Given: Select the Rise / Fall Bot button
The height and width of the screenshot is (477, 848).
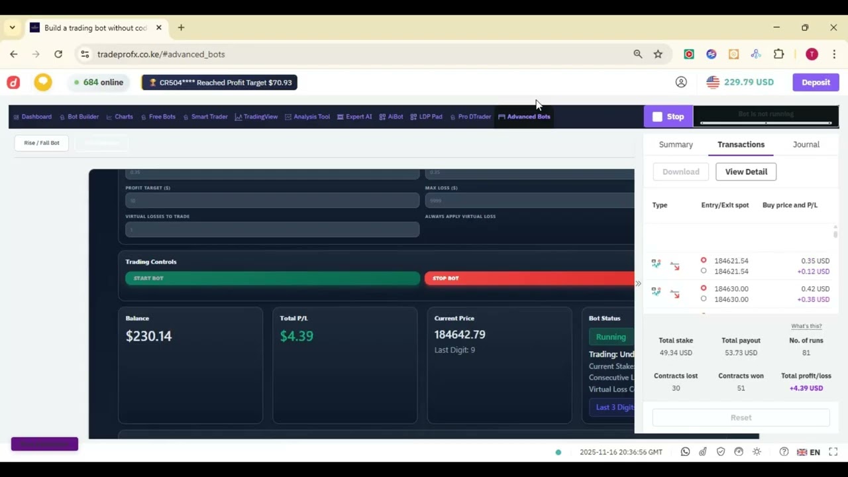Looking at the screenshot, I should click(x=42, y=143).
